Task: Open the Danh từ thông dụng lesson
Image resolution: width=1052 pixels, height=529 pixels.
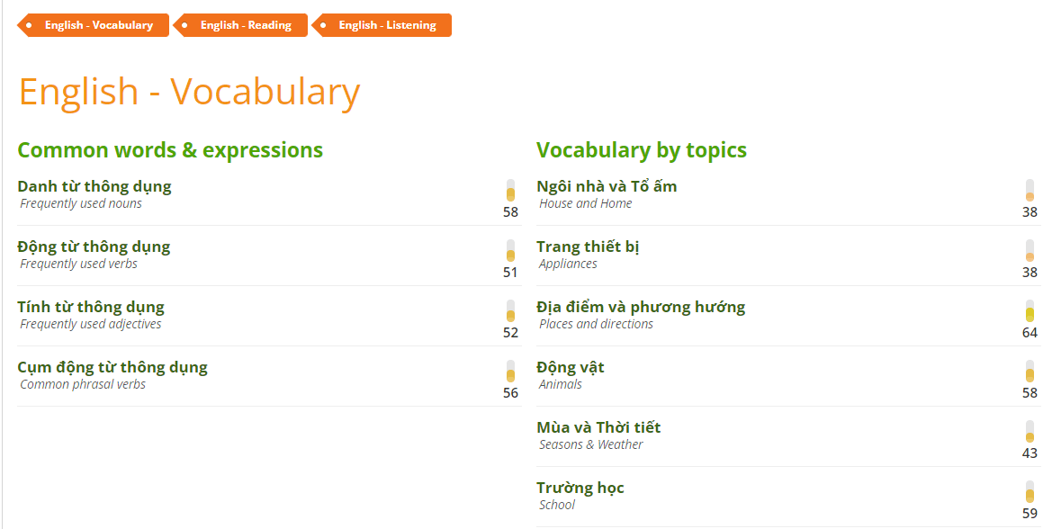Action: point(94,185)
